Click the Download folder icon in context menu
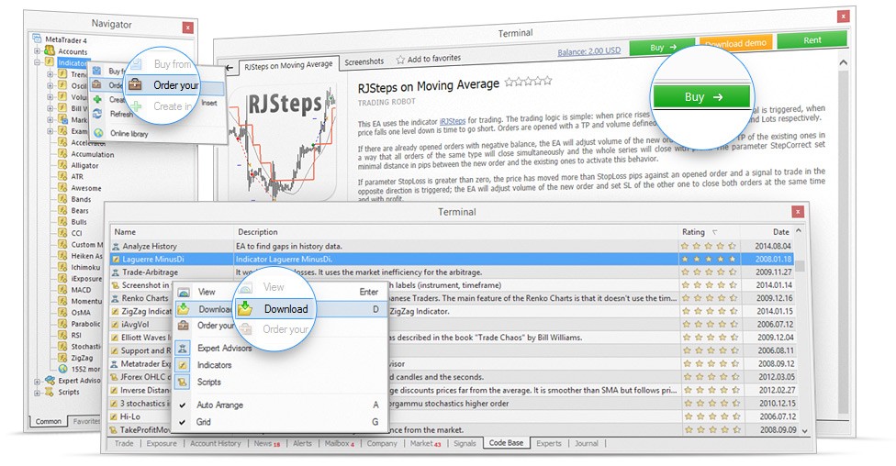Image resolution: width=896 pixels, height=466 pixels. click(x=184, y=309)
